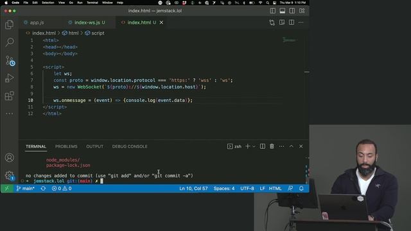The width and height of the screenshot is (411, 231).
Task: Switch to the PROBLEMS panel tab
Action: [x=66, y=146]
